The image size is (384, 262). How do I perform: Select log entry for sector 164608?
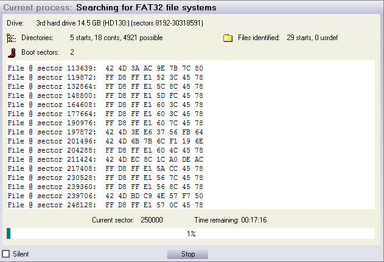click(x=105, y=105)
